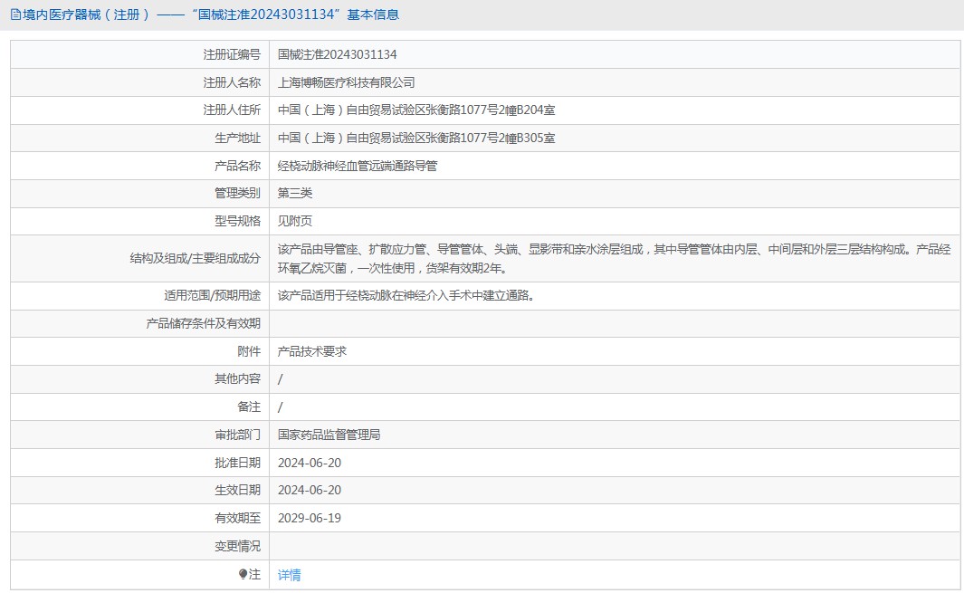This screenshot has width=964, height=593.
Task: Click the expiry date 2029-06-19
Action: click(x=309, y=518)
